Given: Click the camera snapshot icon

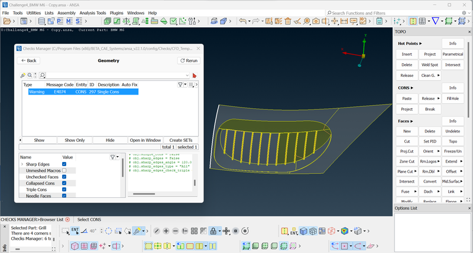Looking at the screenshot, I should [316, 21].
